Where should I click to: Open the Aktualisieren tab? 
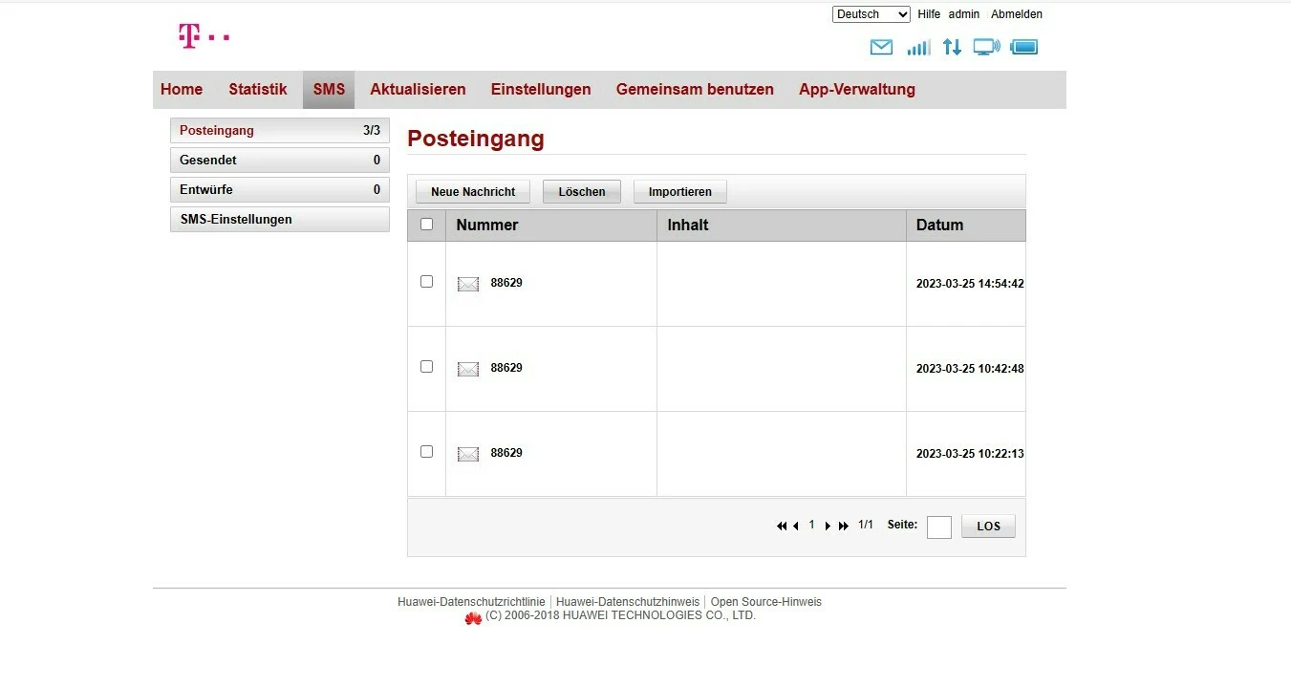point(418,90)
